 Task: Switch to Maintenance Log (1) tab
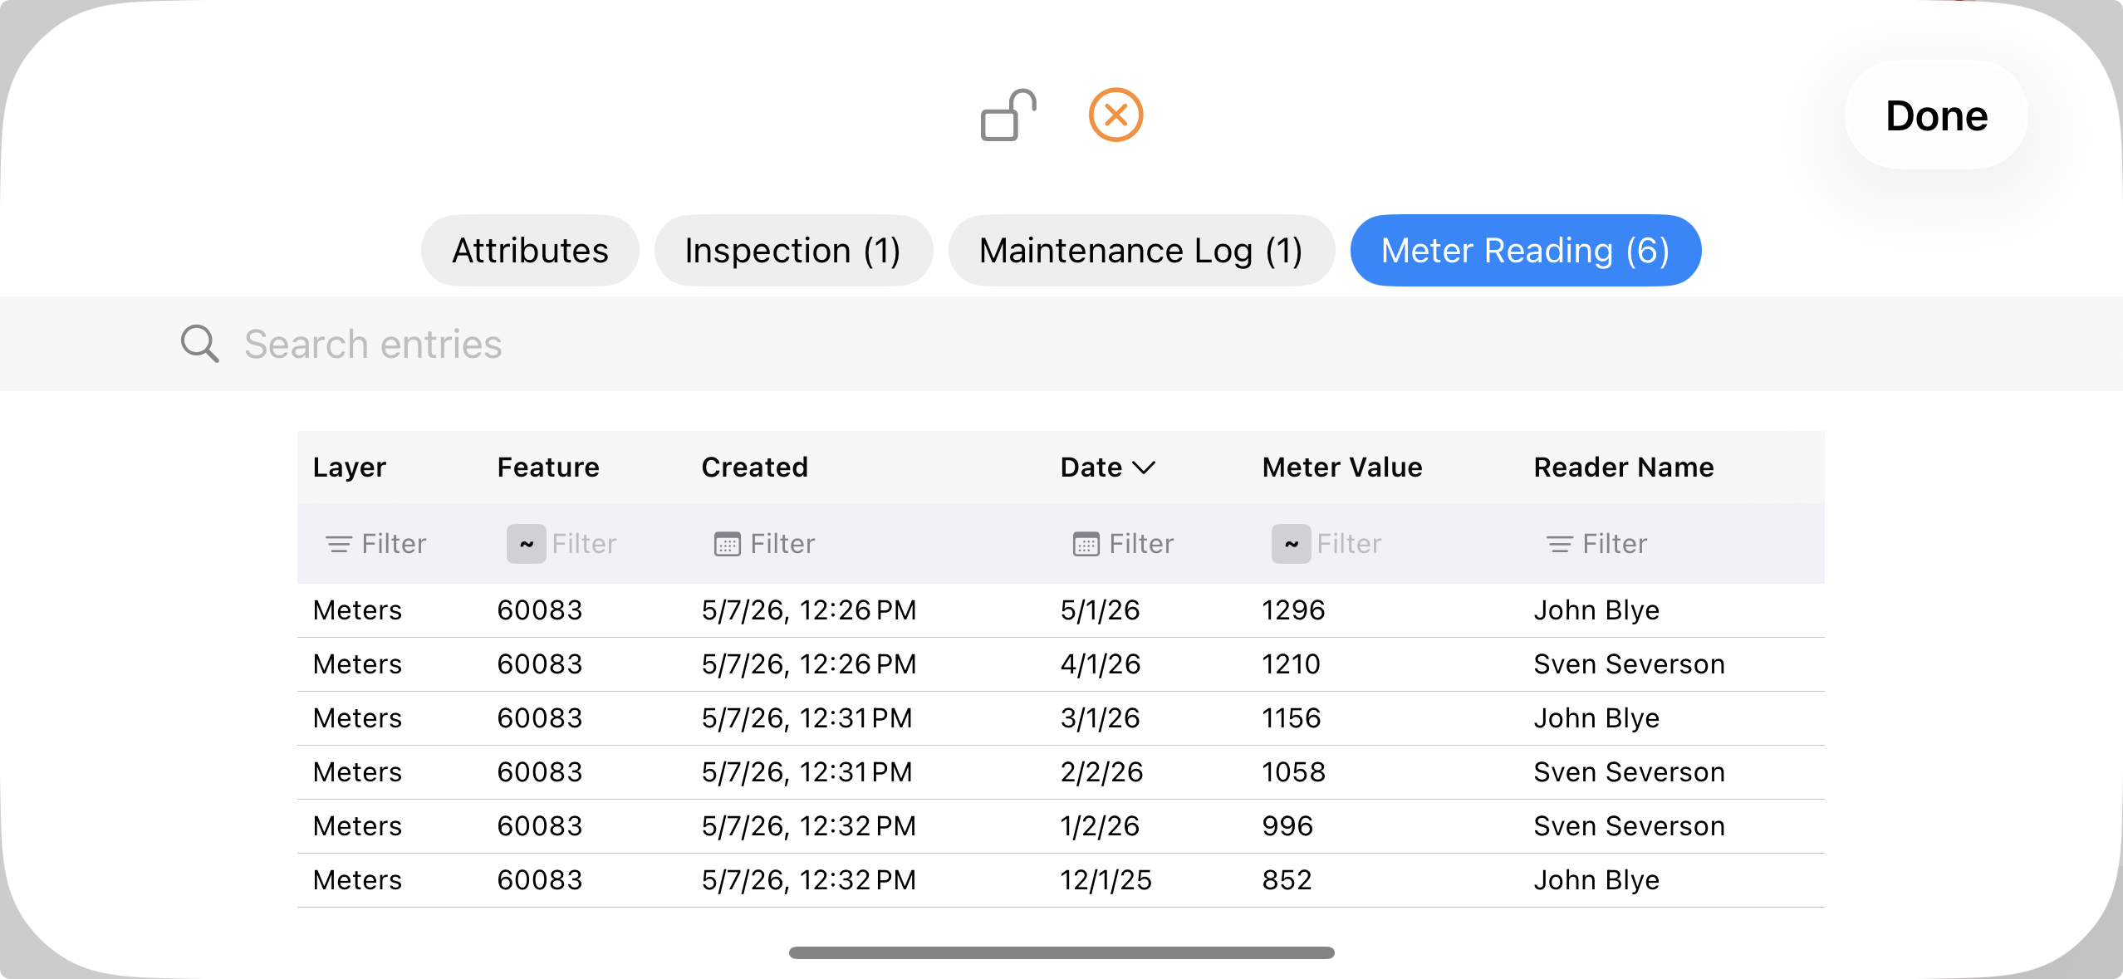(1141, 251)
